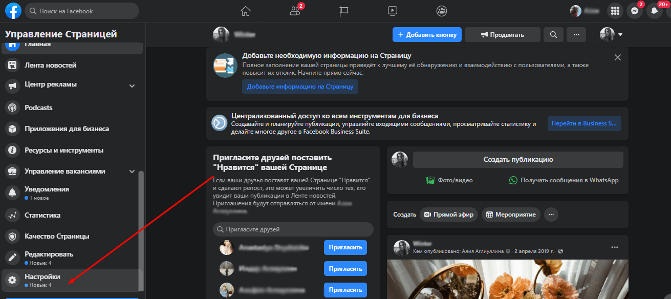Click the Качество Страницы shield icon
The height and width of the screenshot is (299, 671).
click(x=12, y=237)
